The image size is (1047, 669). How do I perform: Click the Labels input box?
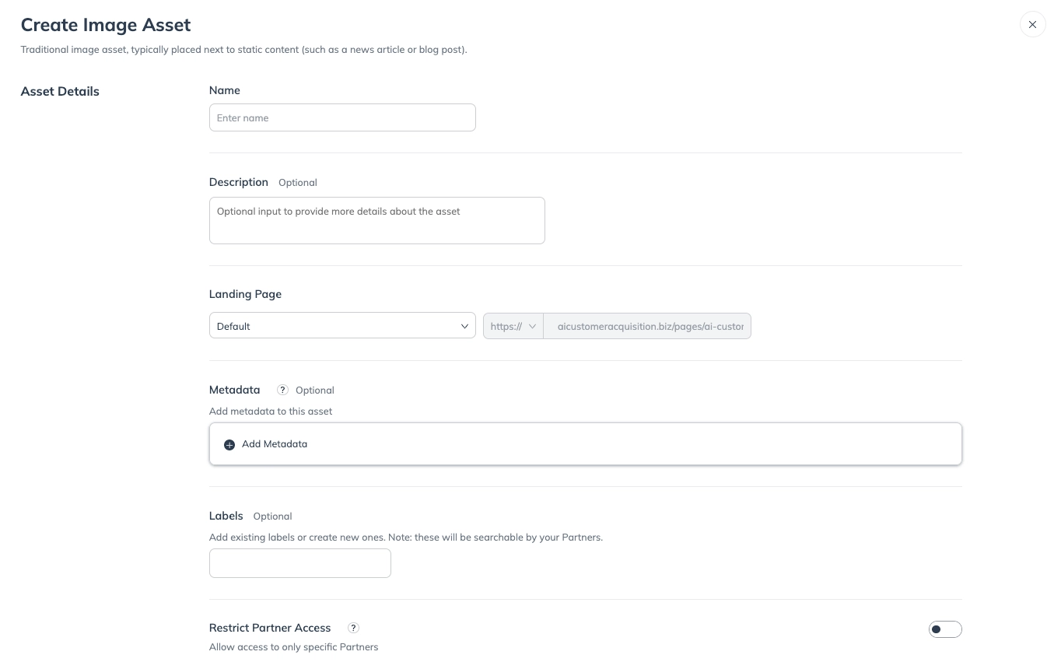click(x=299, y=563)
